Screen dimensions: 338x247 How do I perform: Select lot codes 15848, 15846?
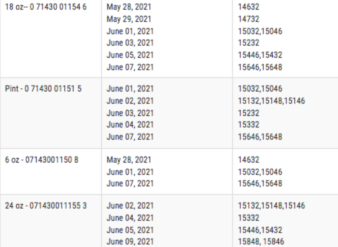261,242
